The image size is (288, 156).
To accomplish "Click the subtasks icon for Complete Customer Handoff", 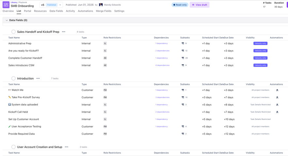I will click(x=183, y=58).
